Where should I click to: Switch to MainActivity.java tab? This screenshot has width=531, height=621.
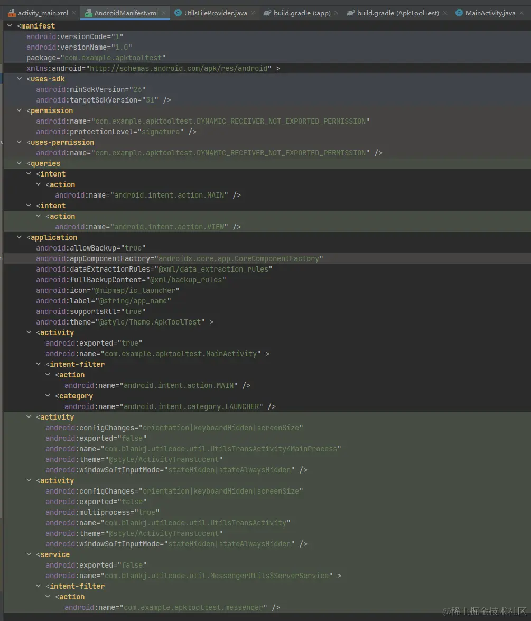(x=490, y=13)
